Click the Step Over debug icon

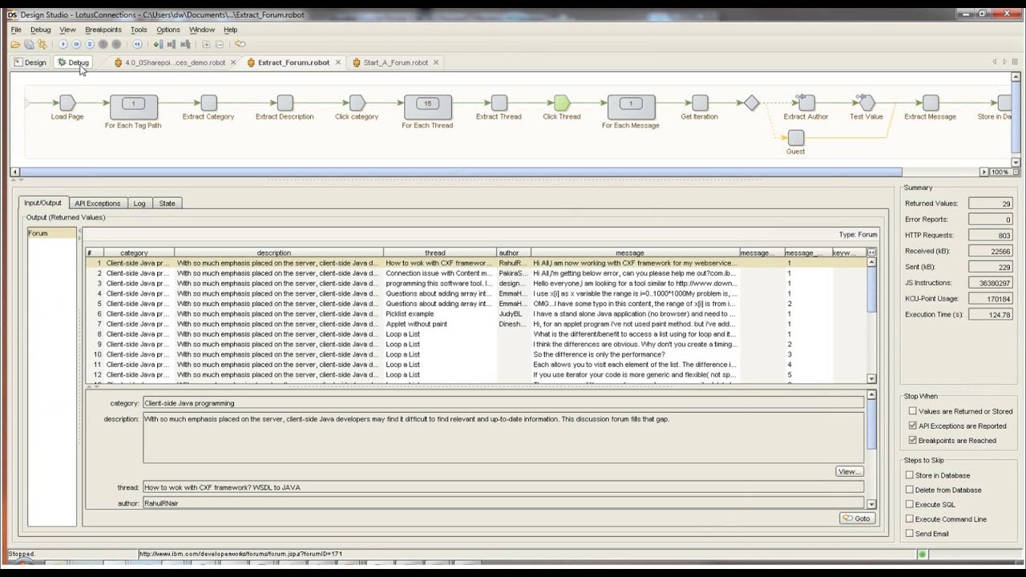[90, 44]
